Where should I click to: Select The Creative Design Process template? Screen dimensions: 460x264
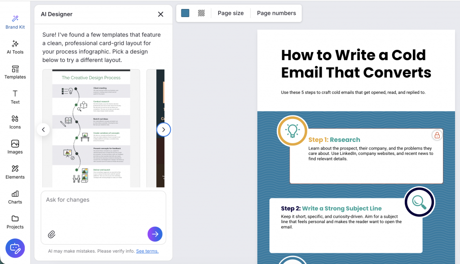pos(91,128)
